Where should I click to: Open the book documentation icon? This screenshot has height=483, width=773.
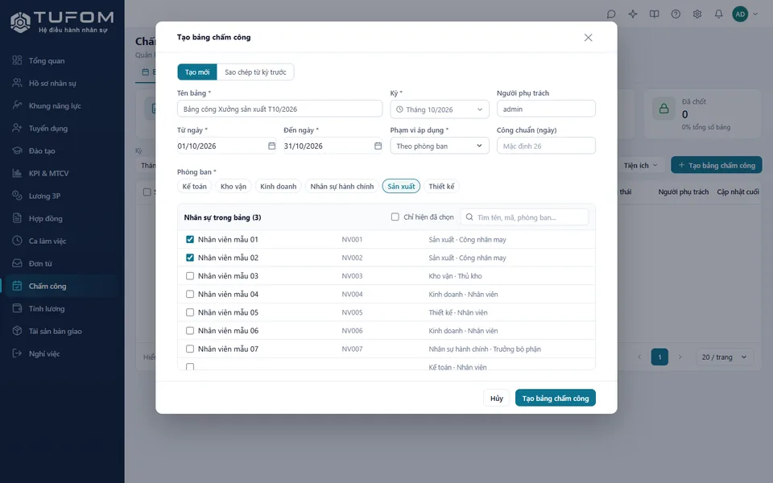point(654,14)
